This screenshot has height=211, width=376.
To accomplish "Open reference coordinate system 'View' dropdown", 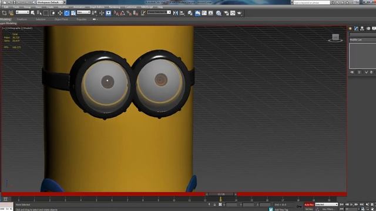I will coord(83,12).
